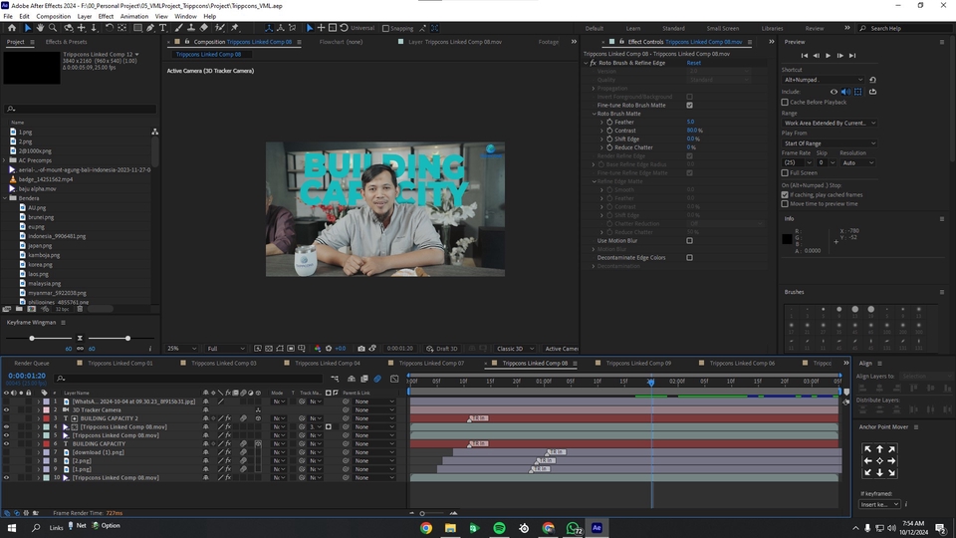The height and width of the screenshot is (538, 956).
Task: Reset the preview shortcut settings icon
Action: [872, 80]
